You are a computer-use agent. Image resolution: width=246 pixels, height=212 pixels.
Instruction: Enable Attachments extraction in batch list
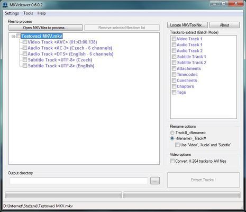[x=174, y=68]
